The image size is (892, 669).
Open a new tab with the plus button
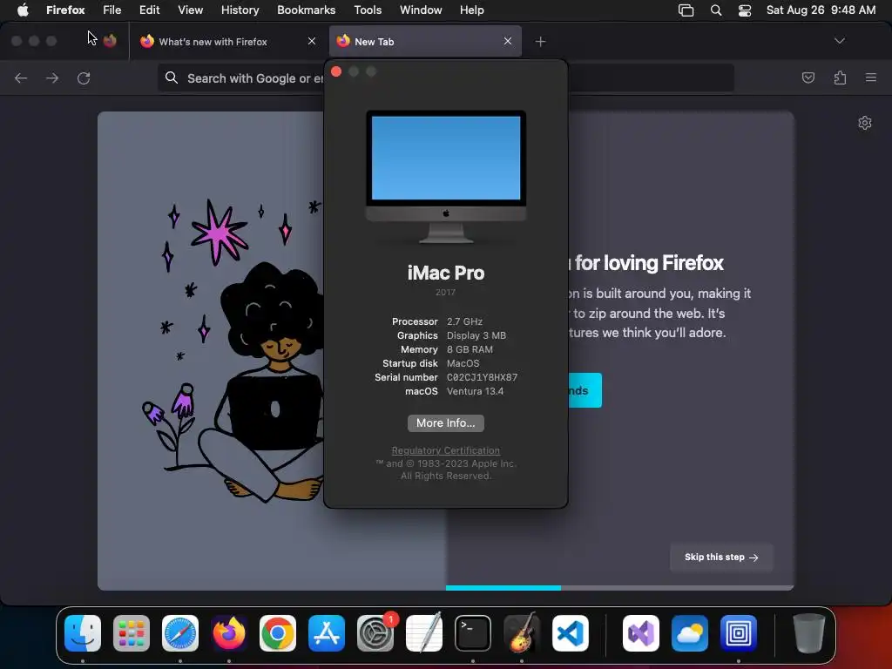[x=540, y=42]
